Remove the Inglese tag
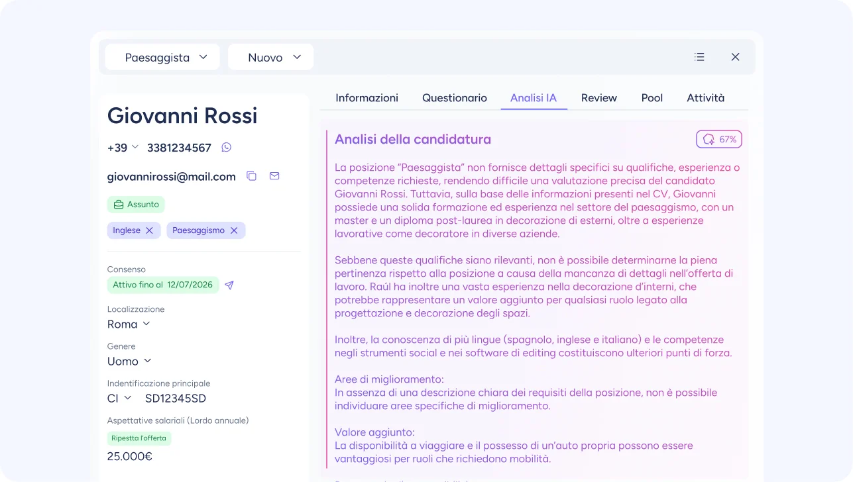The height and width of the screenshot is (482, 853). click(x=149, y=230)
